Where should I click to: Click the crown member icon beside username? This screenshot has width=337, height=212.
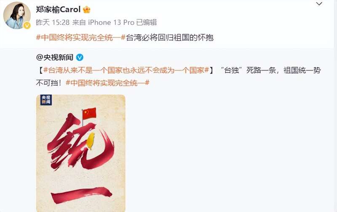click(x=86, y=10)
